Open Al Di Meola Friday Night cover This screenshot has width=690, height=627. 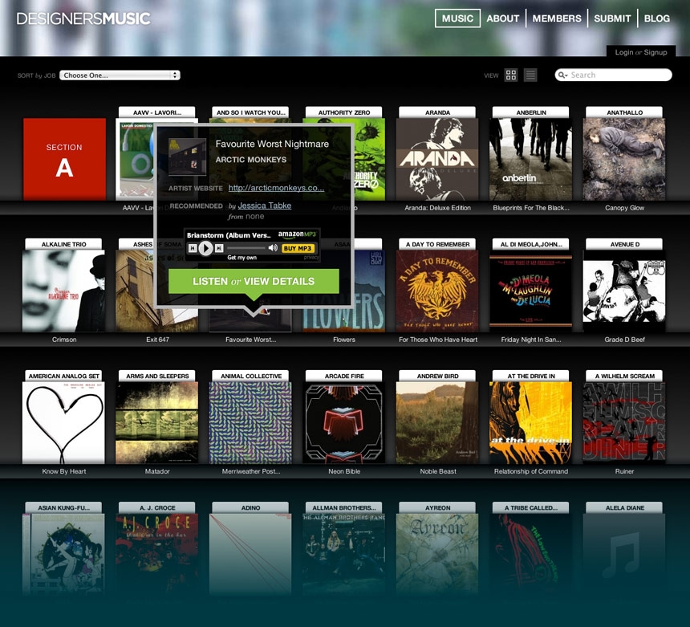point(530,291)
